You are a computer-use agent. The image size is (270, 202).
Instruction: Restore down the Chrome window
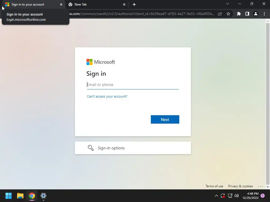click(252, 4)
